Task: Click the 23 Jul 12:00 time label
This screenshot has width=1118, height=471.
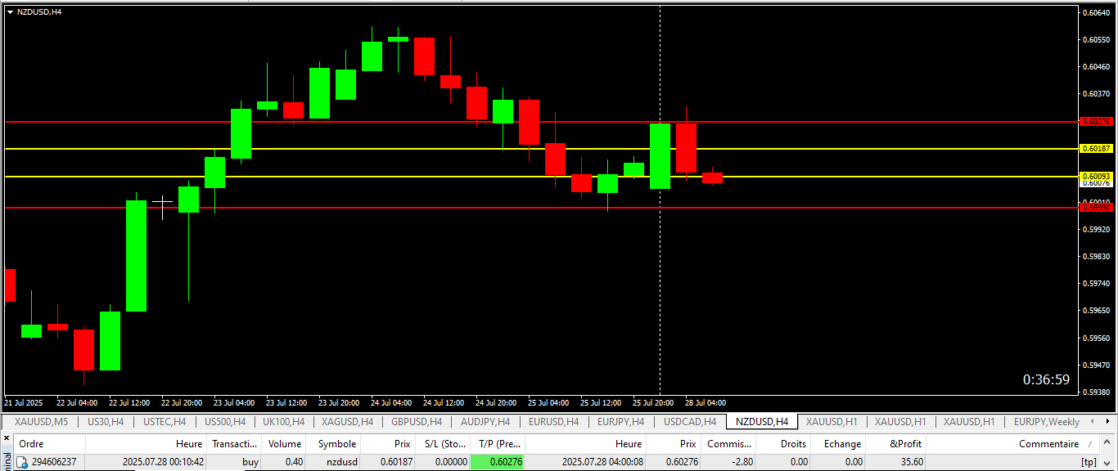Action: pyautogui.click(x=286, y=403)
